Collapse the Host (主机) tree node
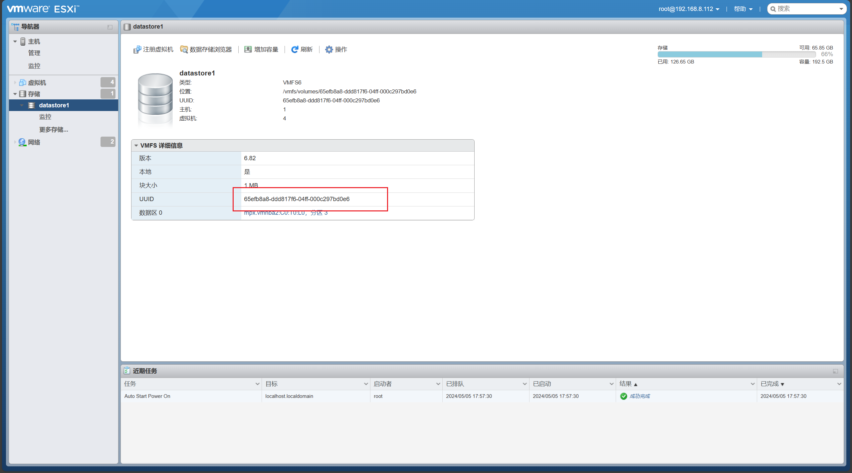This screenshot has height=473, width=852. 15,42
